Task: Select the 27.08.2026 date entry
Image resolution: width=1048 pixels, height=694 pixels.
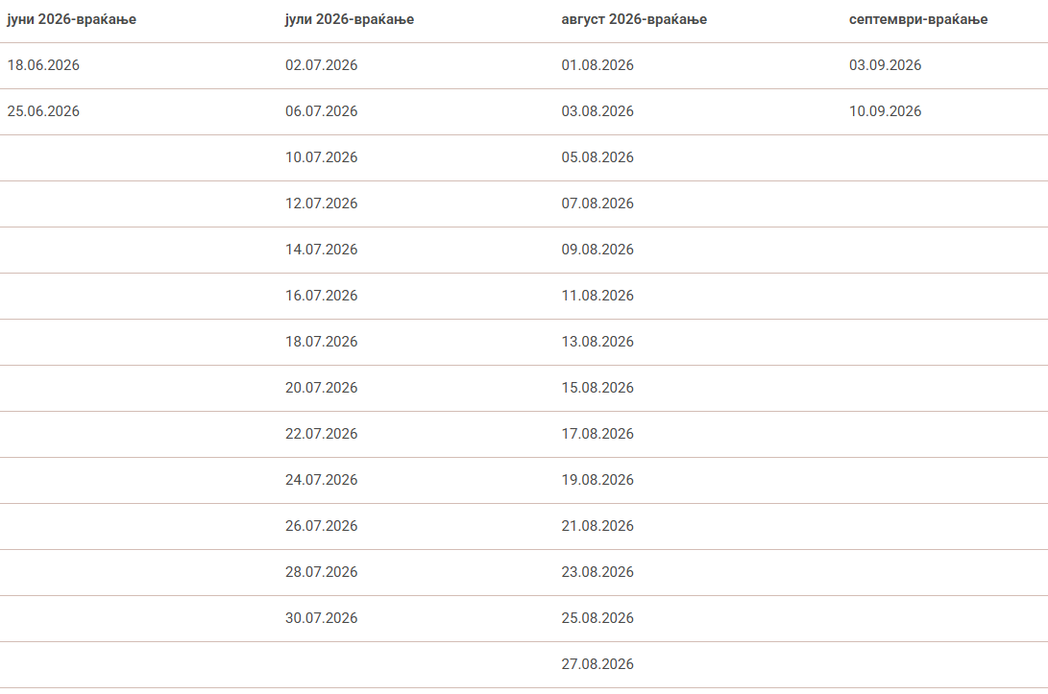Action: click(597, 664)
